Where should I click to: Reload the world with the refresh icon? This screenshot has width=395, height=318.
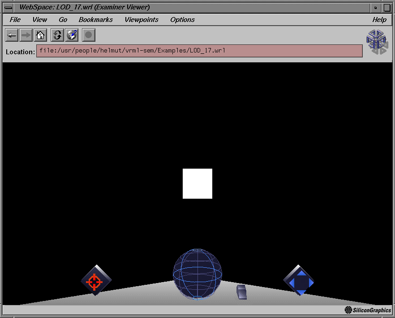pyautogui.click(x=57, y=35)
